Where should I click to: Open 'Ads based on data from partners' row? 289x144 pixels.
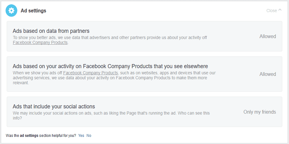coord(144,36)
